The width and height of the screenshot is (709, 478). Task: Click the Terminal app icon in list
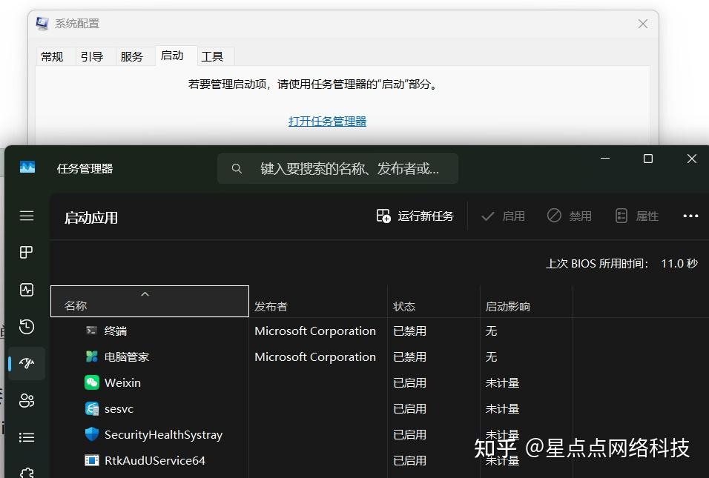[92, 331]
